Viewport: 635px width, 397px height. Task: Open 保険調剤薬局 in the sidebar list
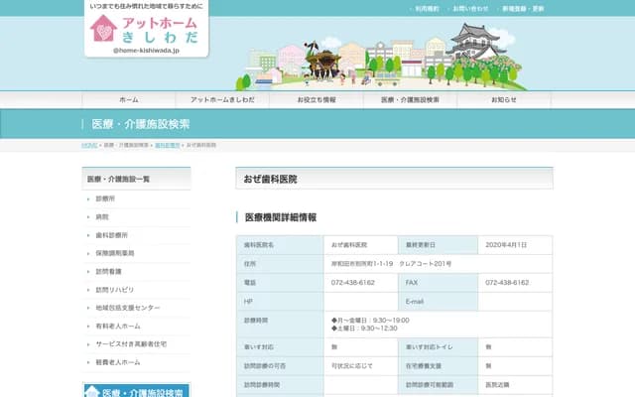(x=114, y=253)
